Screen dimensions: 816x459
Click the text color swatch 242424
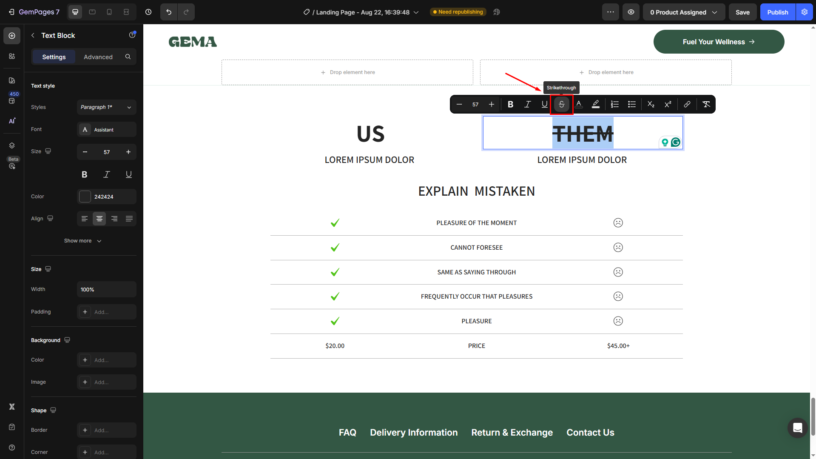coord(85,197)
